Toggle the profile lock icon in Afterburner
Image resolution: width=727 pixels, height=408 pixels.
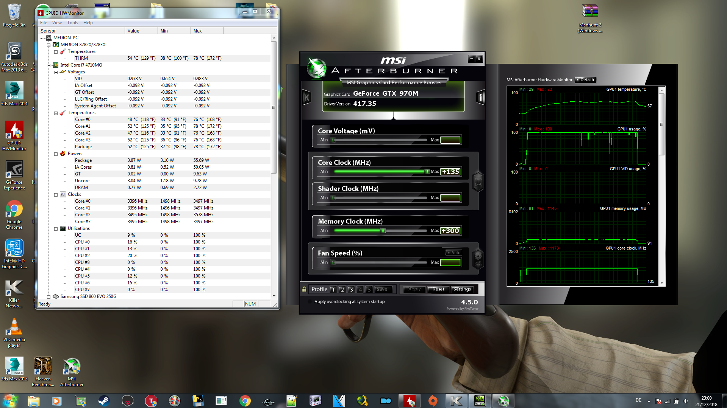(304, 289)
